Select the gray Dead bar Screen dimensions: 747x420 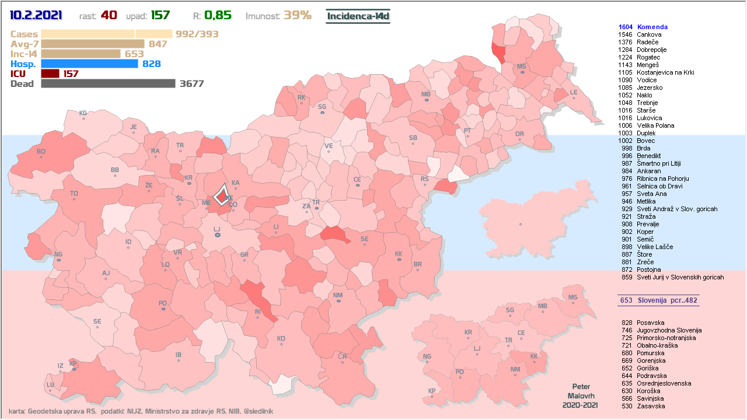click(x=108, y=83)
